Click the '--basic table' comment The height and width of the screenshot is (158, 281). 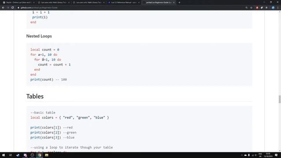pyautogui.click(x=43, y=112)
